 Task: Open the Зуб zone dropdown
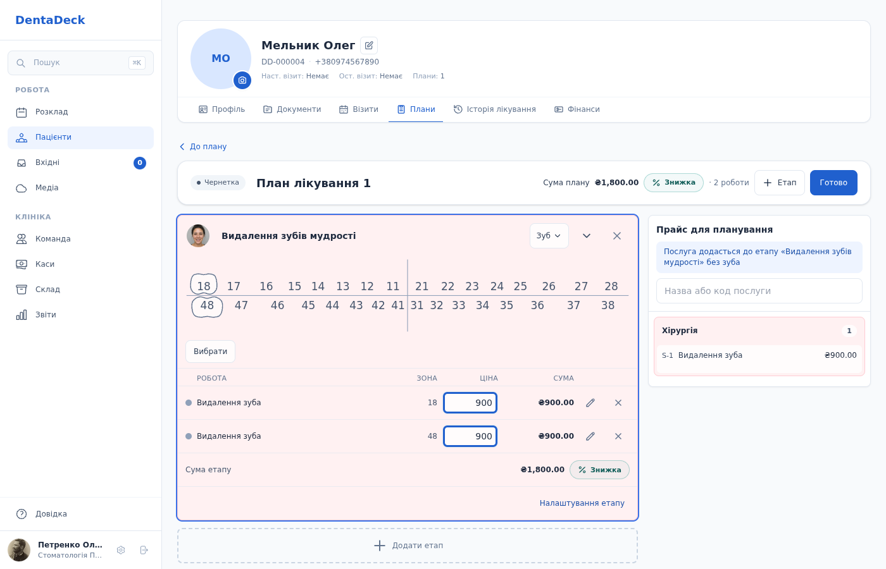pos(549,236)
